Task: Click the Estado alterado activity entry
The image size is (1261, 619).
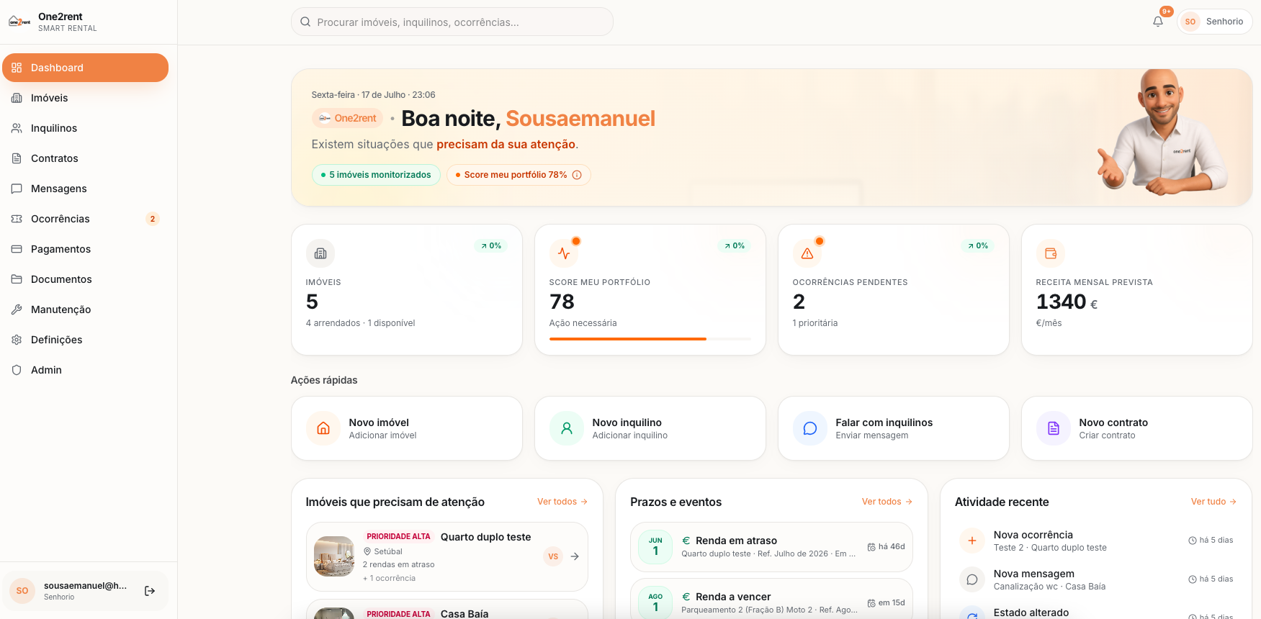Action: click(x=1096, y=613)
